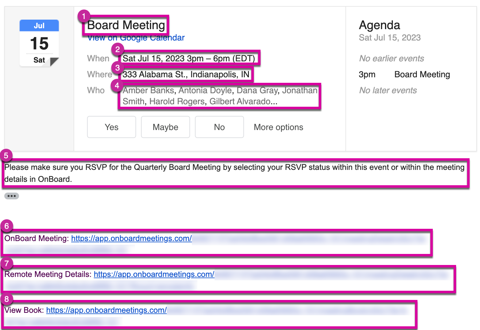Open the View Book link
The image size is (480, 330).
[106, 310]
